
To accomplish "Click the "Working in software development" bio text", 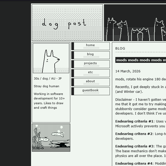I will click(x=49, y=101).
